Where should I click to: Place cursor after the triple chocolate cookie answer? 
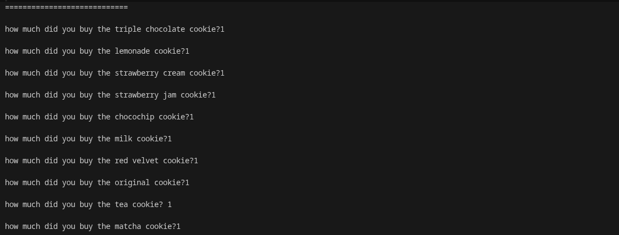coord(225,29)
